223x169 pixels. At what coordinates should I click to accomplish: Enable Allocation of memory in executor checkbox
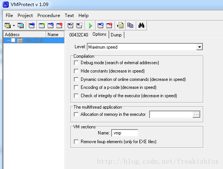point(76,114)
